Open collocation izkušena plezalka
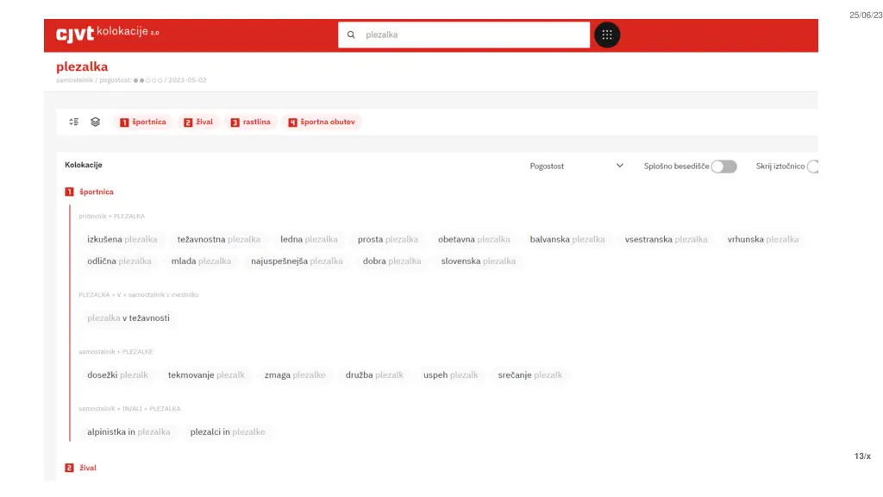 (x=122, y=240)
